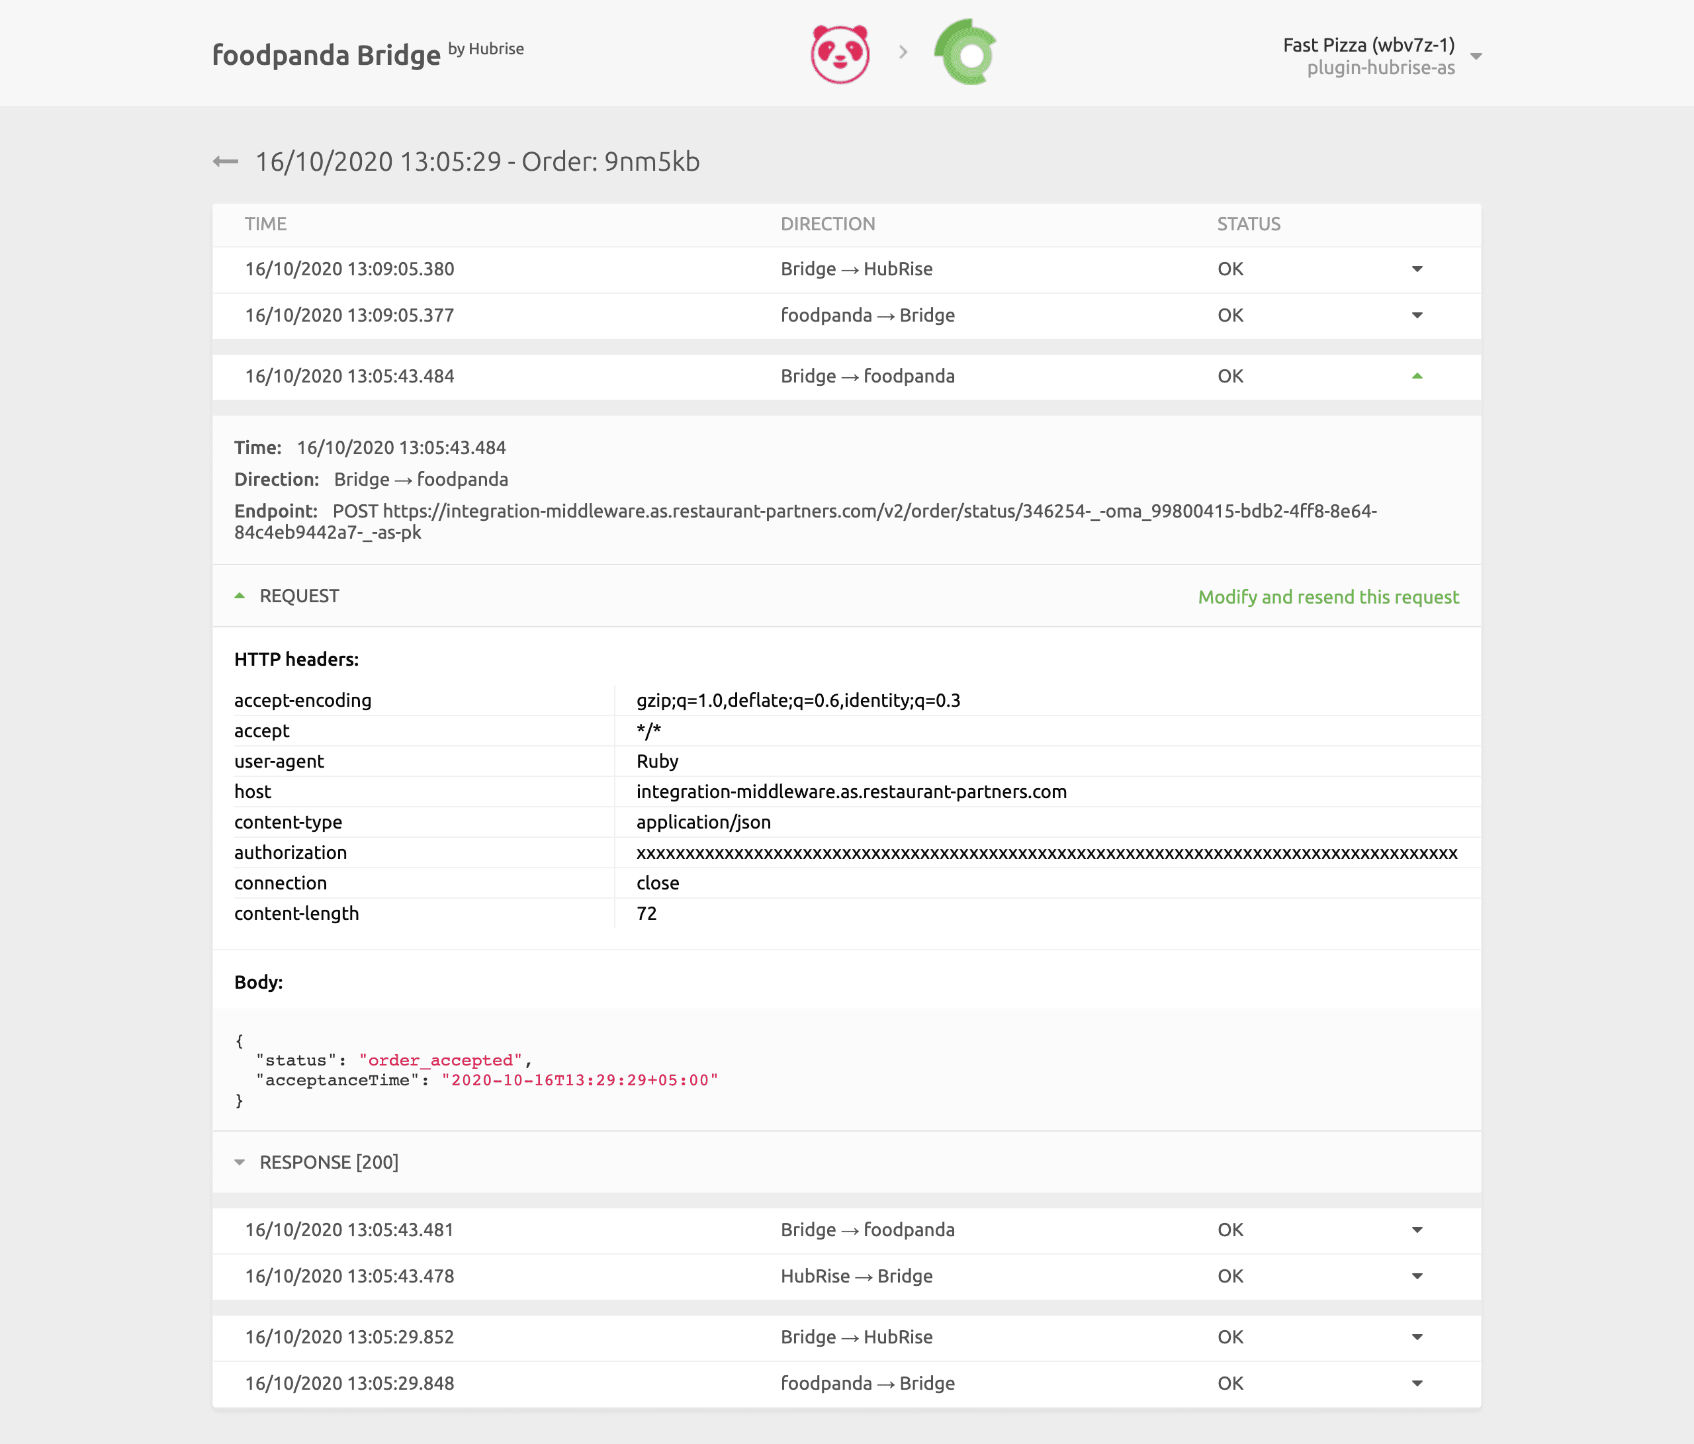1694x1444 pixels.
Task: Click the green HubRise logo
Action: click(x=965, y=52)
